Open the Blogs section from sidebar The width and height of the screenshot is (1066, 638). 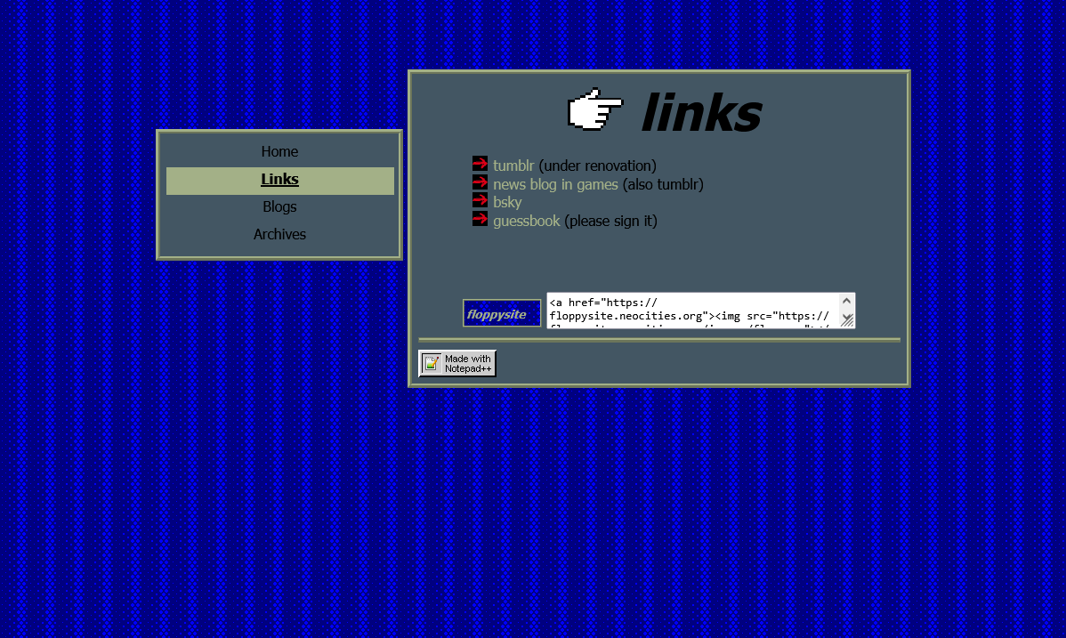(x=279, y=207)
